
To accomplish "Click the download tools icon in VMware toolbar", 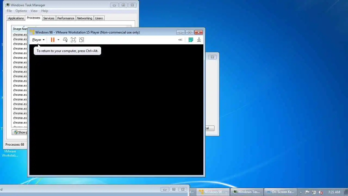I will (199, 40).
